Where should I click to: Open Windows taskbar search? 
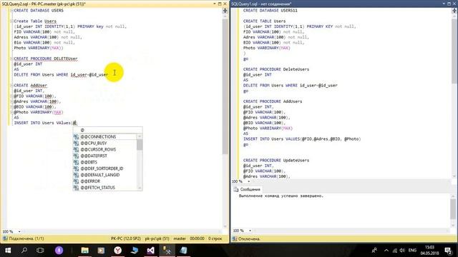[x=24, y=251]
